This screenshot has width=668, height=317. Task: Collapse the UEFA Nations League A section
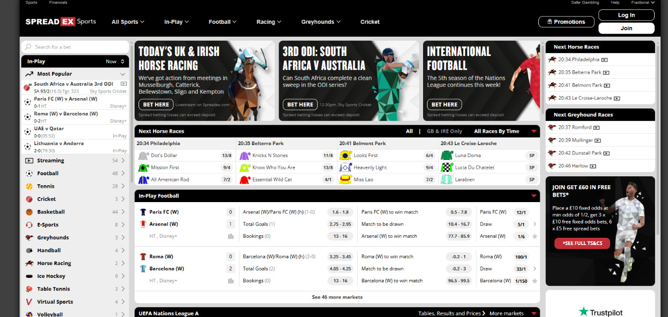tap(534, 314)
